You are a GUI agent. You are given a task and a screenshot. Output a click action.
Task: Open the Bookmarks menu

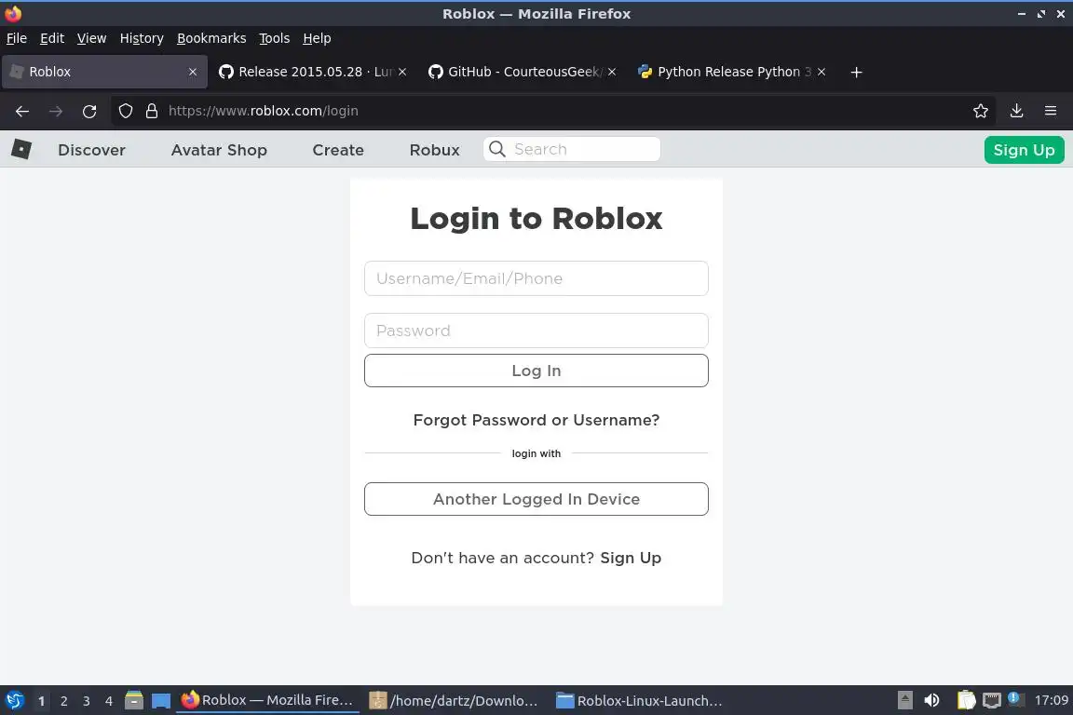click(x=211, y=38)
